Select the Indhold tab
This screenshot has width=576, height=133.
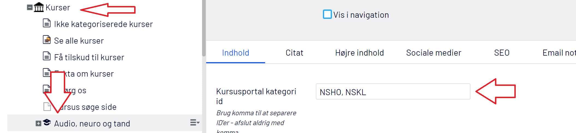tap(236, 53)
